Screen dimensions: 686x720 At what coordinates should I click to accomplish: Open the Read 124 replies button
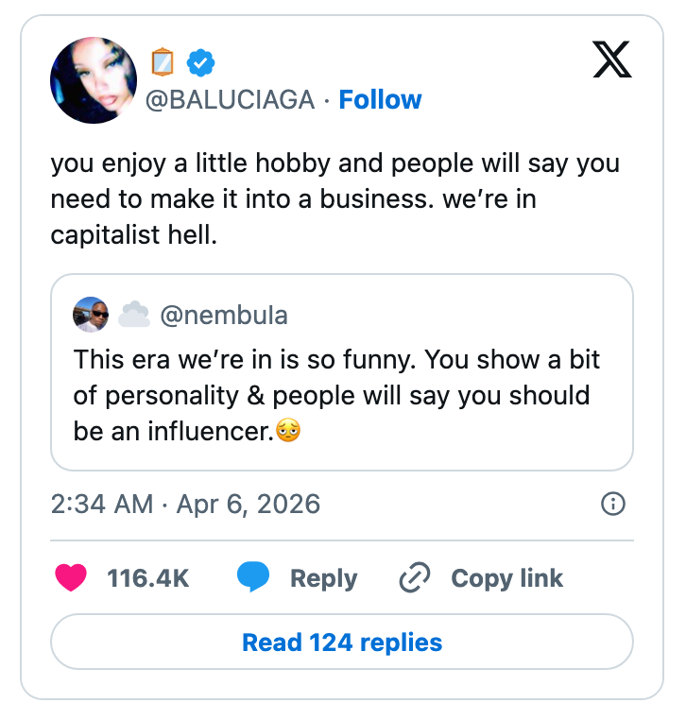pyautogui.click(x=342, y=643)
